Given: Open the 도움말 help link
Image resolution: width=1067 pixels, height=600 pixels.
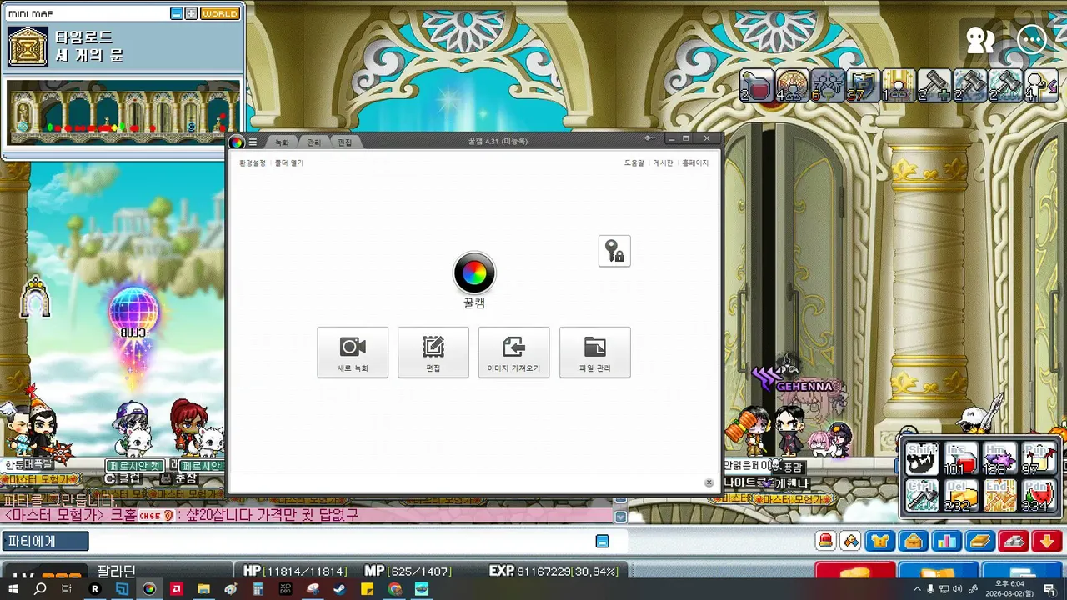Looking at the screenshot, I should click(x=634, y=163).
